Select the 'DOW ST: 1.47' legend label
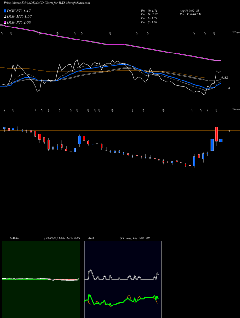 (19, 11)
